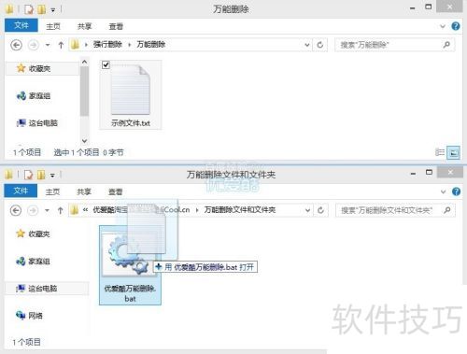
Task: Click 强行删除 in the top address bar
Action: (x=107, y=45)
